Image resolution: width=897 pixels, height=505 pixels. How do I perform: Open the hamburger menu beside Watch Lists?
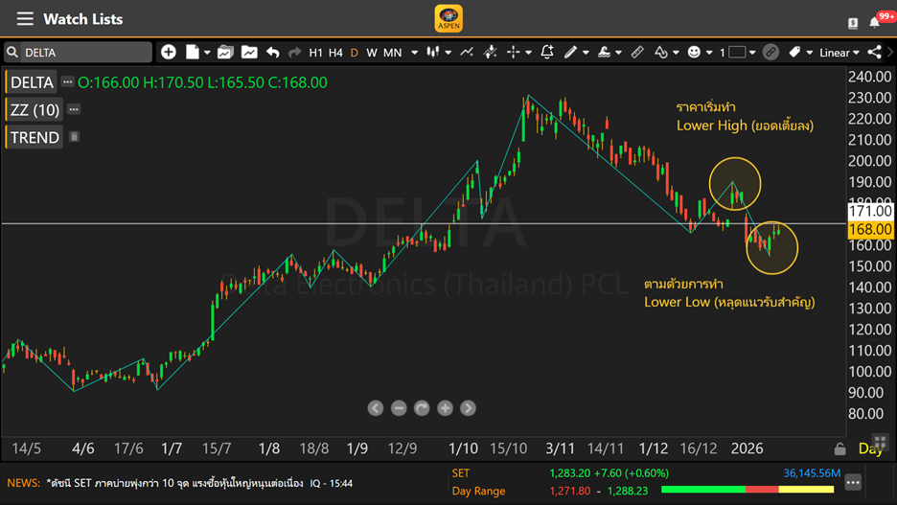click(x=25, y=19)
